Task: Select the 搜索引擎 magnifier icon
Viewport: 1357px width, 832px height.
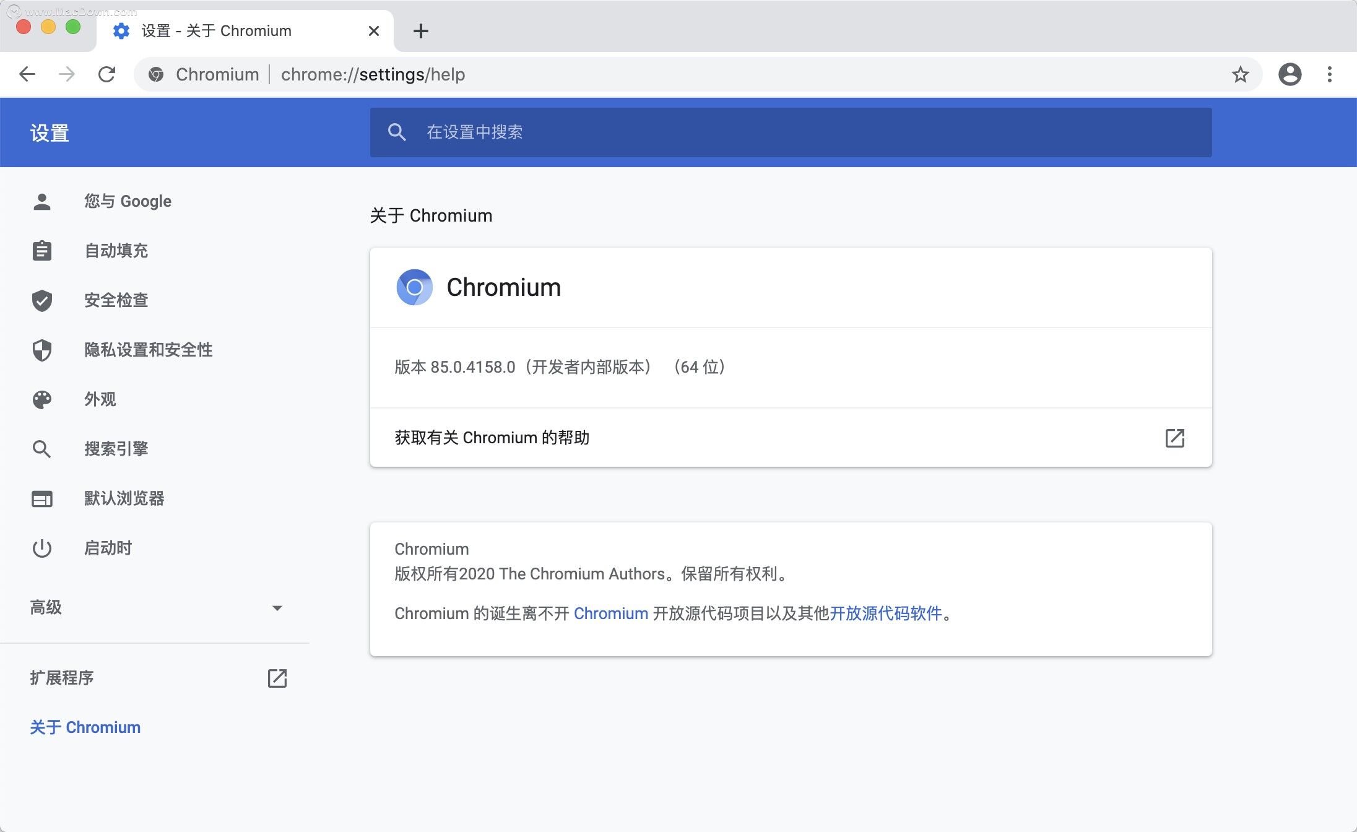Action: (x=41, y=448)
